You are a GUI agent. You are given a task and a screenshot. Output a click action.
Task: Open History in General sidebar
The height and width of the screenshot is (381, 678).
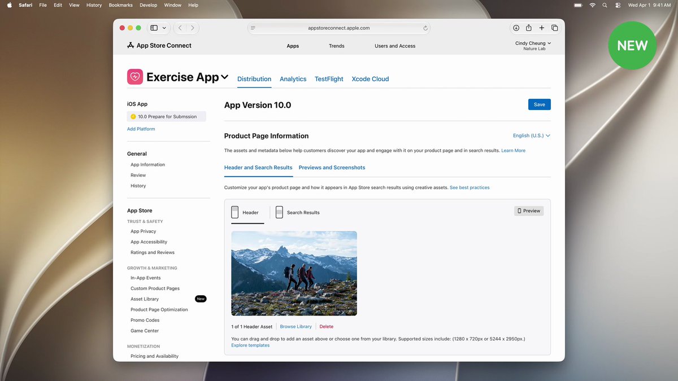pos(138,186)
